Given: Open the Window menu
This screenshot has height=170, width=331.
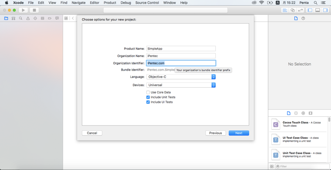Looking at the screenshot, I should click(x=169, y=3).
